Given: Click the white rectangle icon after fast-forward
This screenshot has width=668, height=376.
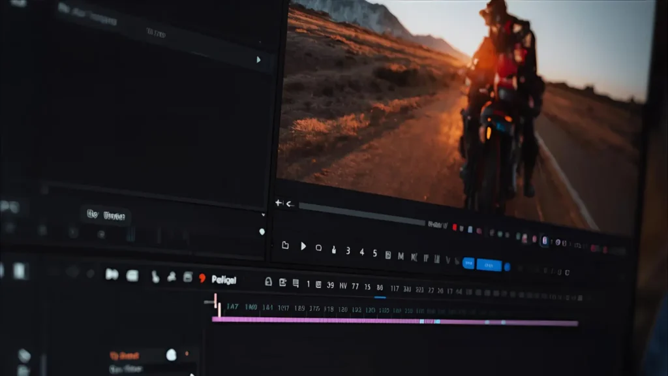Looking at the screenshot, I should pos(132,275).
